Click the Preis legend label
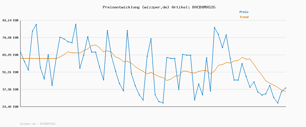Image resolution: width=306 pixels, height=127 pixels. pyautogui.click(x=244, y=12)
